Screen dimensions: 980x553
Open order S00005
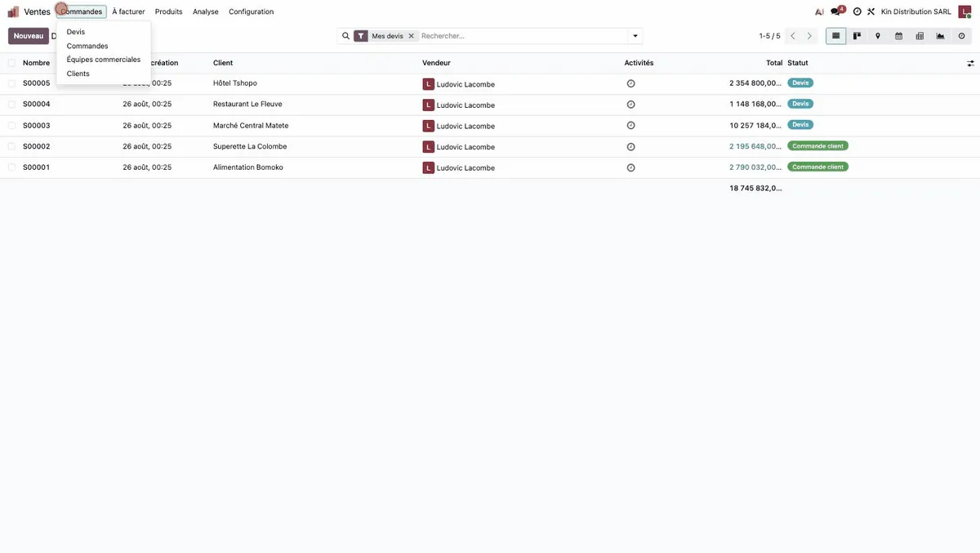pos(37,83)
